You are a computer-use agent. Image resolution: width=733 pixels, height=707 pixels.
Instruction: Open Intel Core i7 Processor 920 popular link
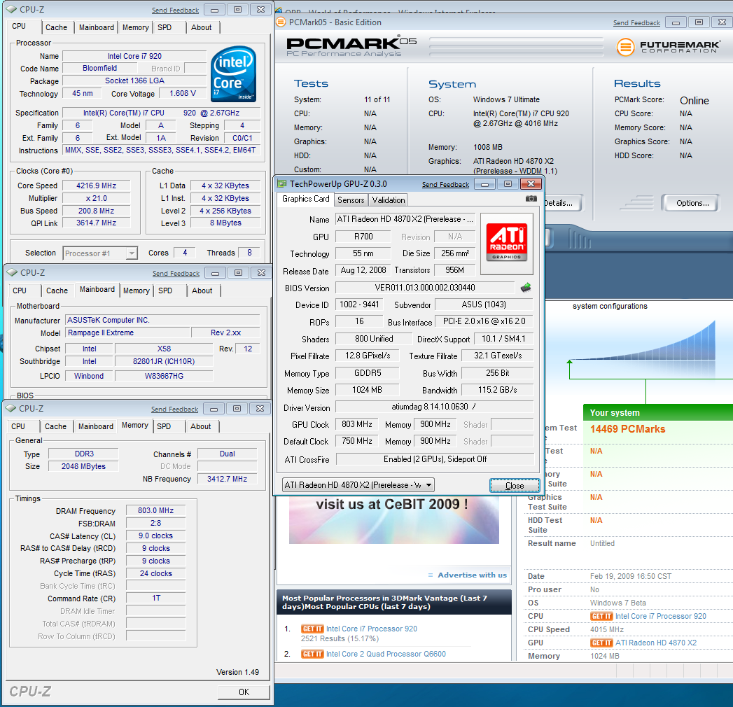click(x=372, y=629)
